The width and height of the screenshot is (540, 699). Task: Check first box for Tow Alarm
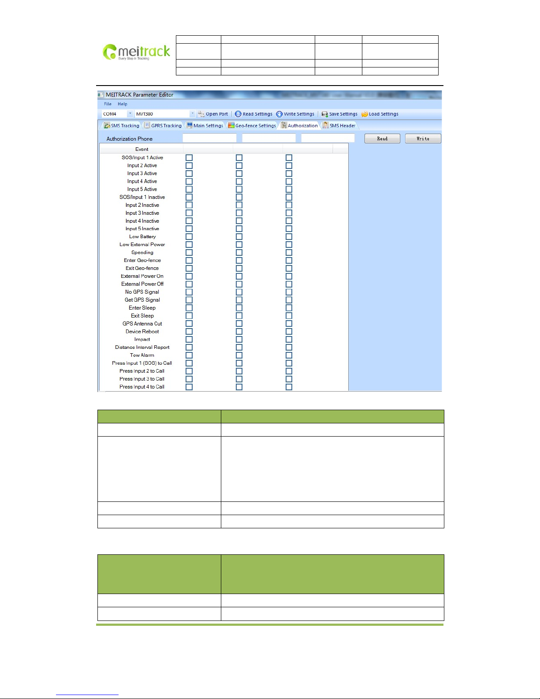coord(189,355)
